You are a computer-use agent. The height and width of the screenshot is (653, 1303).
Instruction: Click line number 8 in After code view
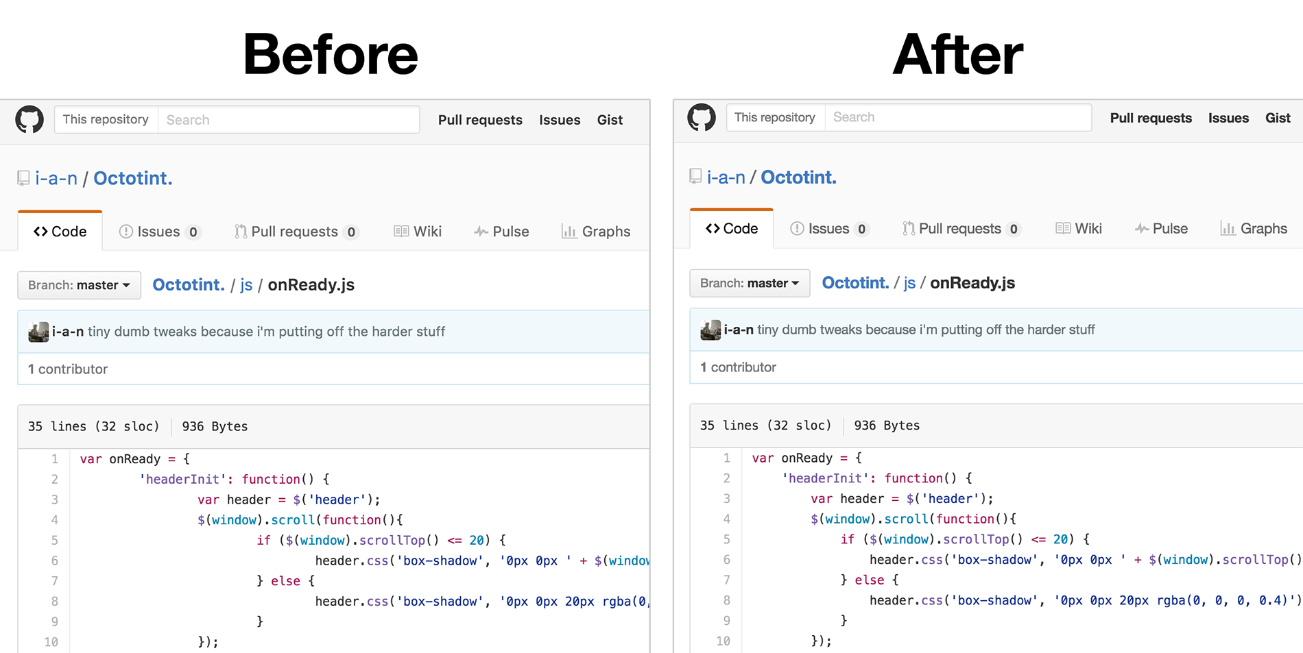pos(726,600)
